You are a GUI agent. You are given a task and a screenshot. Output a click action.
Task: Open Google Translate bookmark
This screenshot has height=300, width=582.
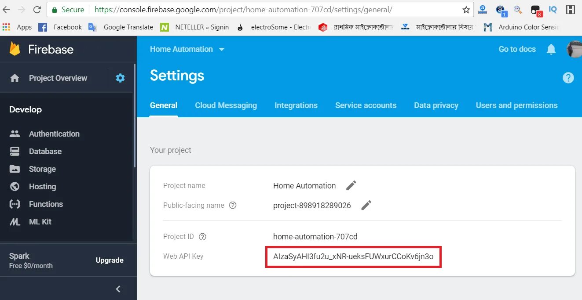pos(121,27)
